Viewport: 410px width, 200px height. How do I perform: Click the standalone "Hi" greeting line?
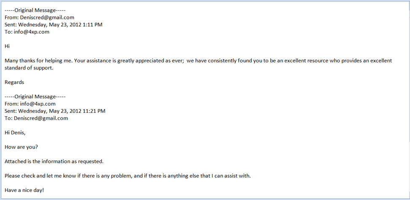click(7, 46)
